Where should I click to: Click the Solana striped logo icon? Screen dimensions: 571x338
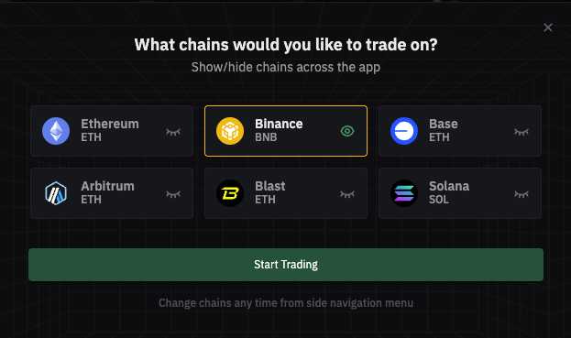tap(404, 193)
